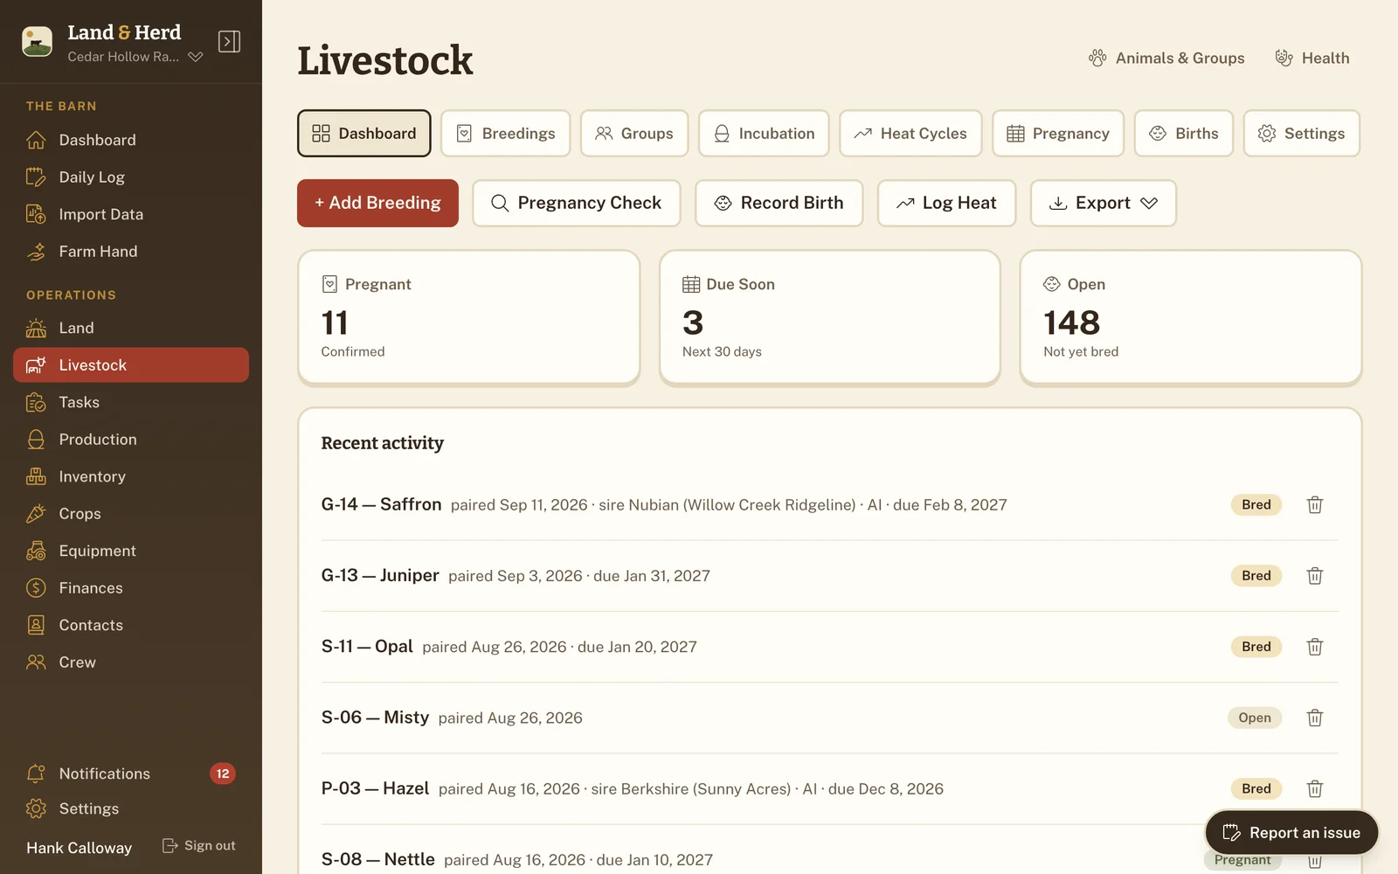The width and height of the screenshot is (1398, 874).
Task: Click Report an issue
Action: (1291, 833)
